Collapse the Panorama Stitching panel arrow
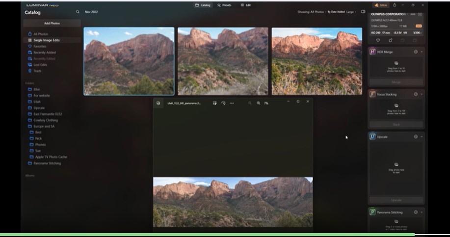The width and height of the screenshot is (450, 237). pos(422,212)
